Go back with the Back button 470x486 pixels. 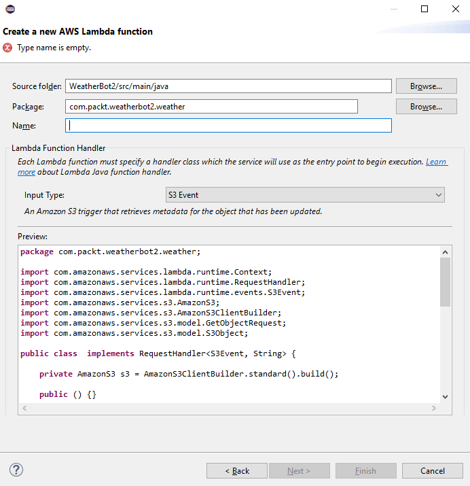tap(237, 471)
